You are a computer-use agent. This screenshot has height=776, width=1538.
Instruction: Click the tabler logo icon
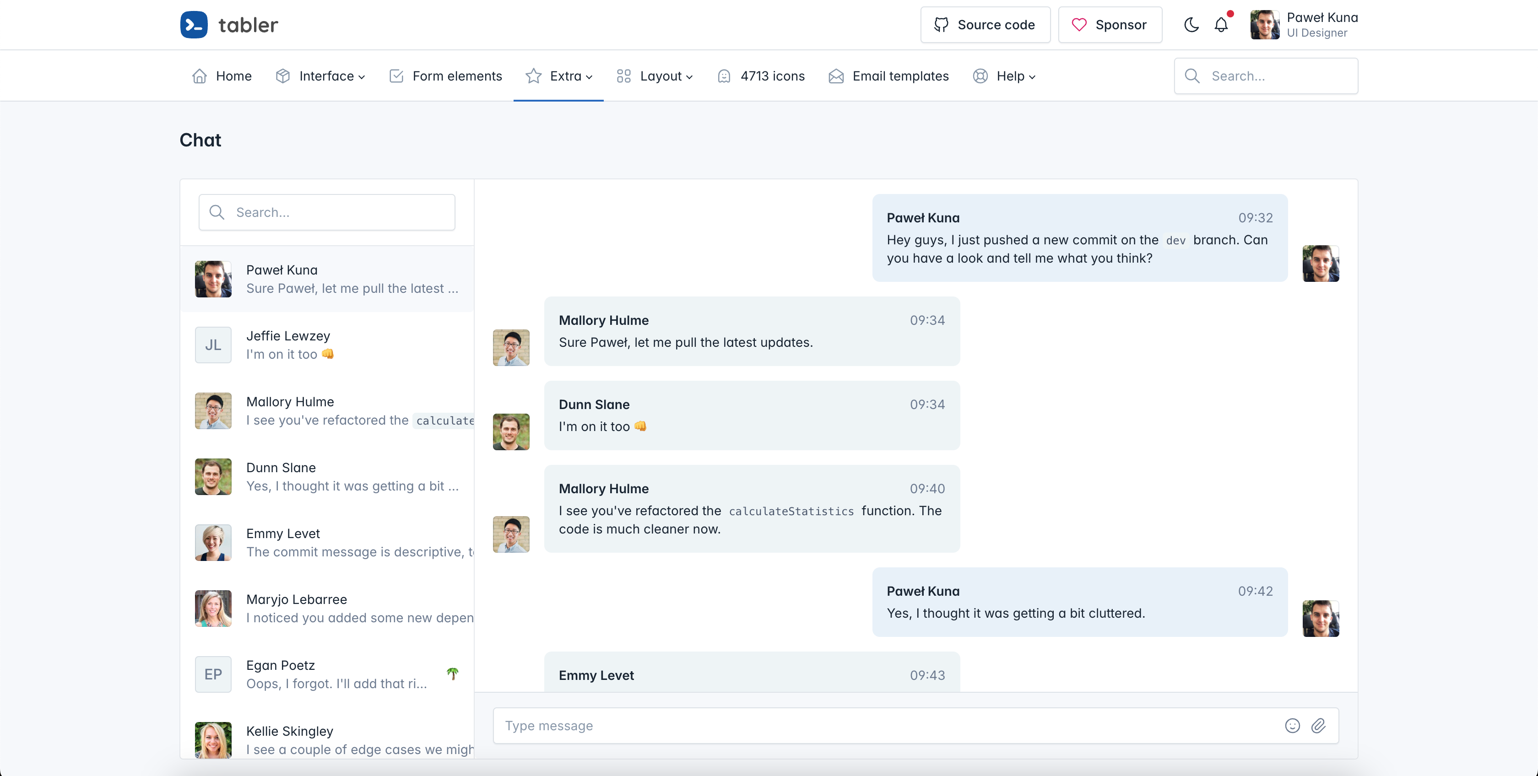click(x=194, y=24)
